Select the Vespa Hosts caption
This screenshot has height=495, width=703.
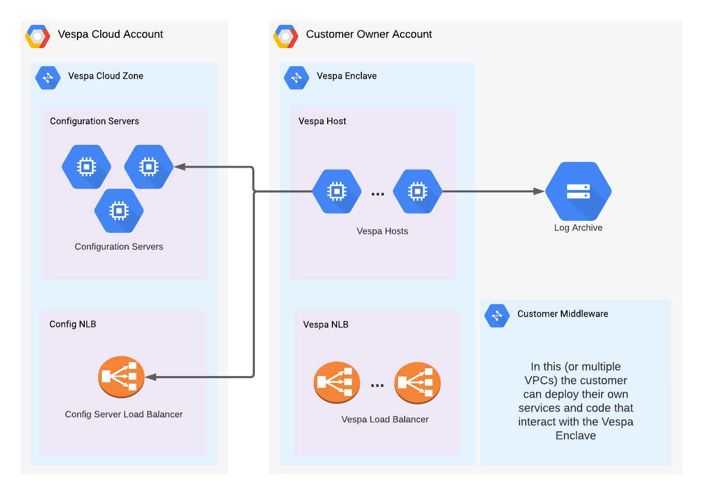click(x=383, y=231)
